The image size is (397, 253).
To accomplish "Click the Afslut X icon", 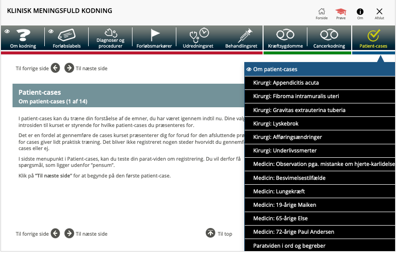I will [x=379, y=12].
